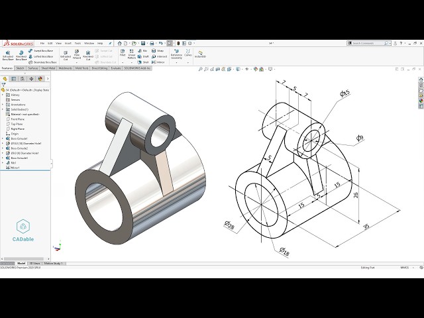This screenshot has height=318, width=424.
Task: Click the Rebuild traffic light icon
Action: pyautogui.click(x=178, y=43)
